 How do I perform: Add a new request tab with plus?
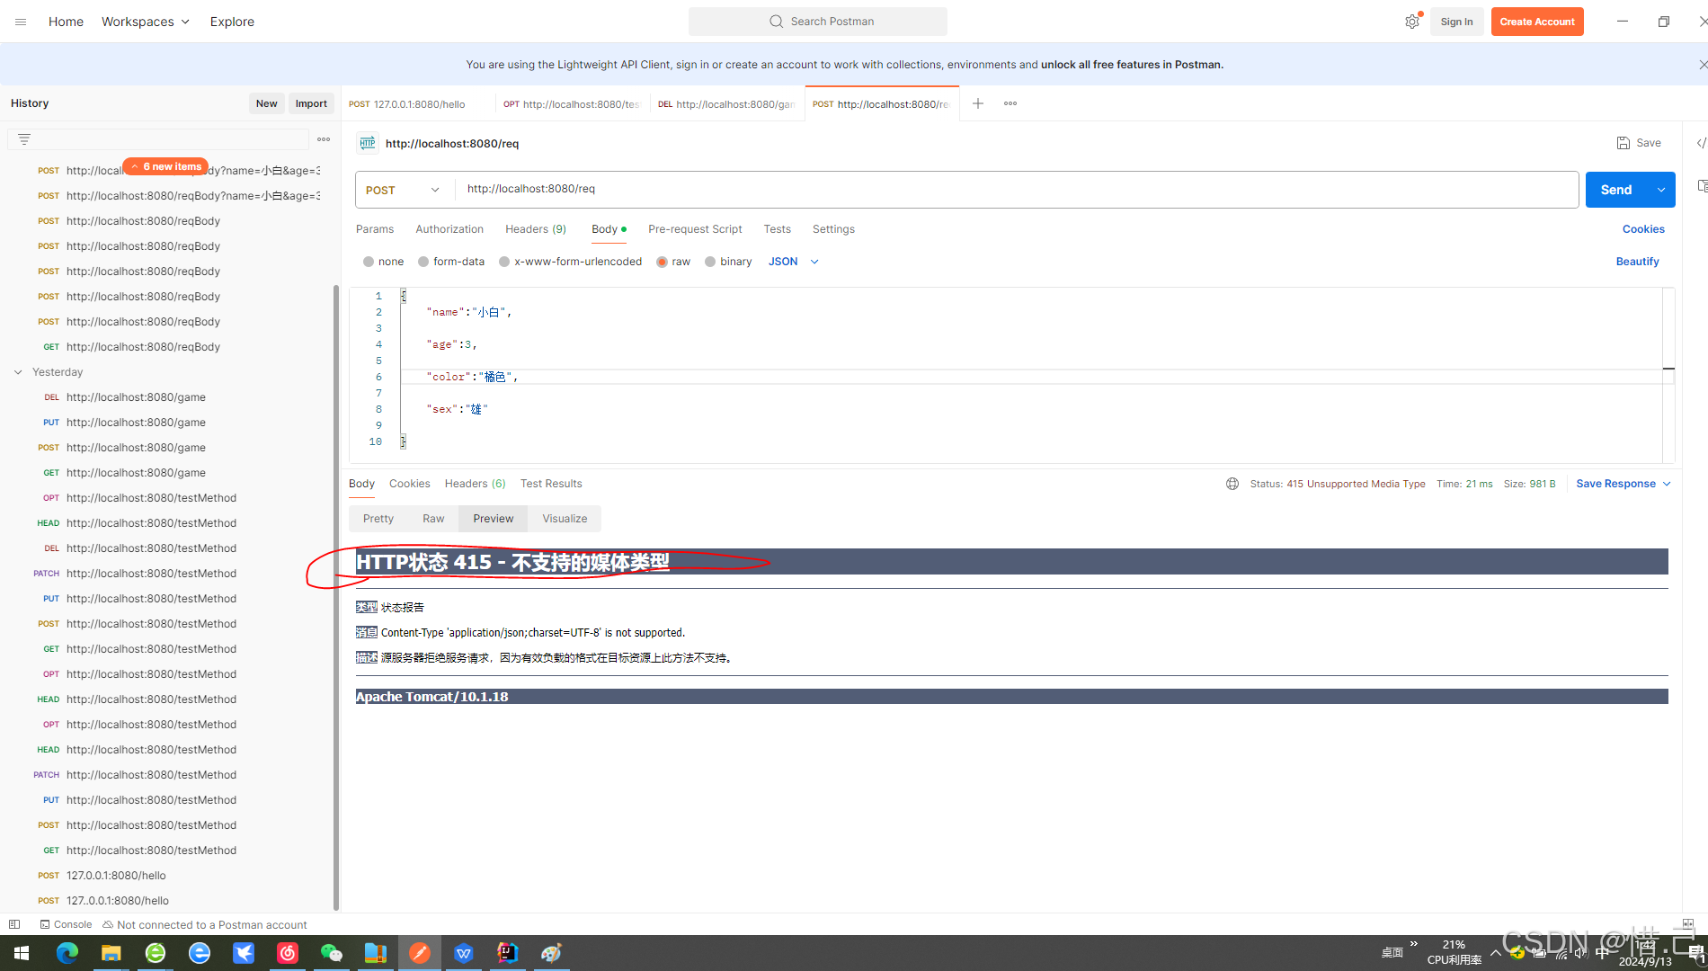click(978, 103)
